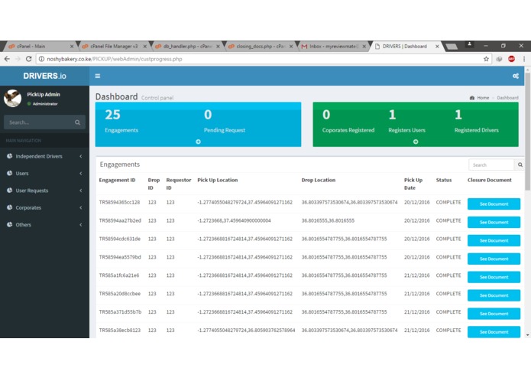See Document for TR58594cdc631de
The image size is (531, 378).
[494, 241]
